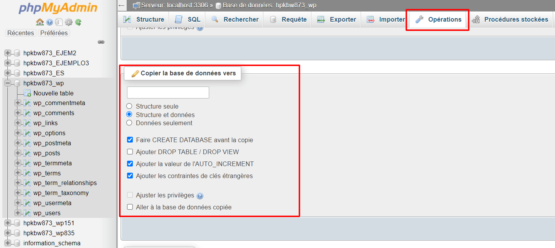The width and height of the screenshot is (555, 248).
Task: Open the Requête tab
Action: point(288,19)
